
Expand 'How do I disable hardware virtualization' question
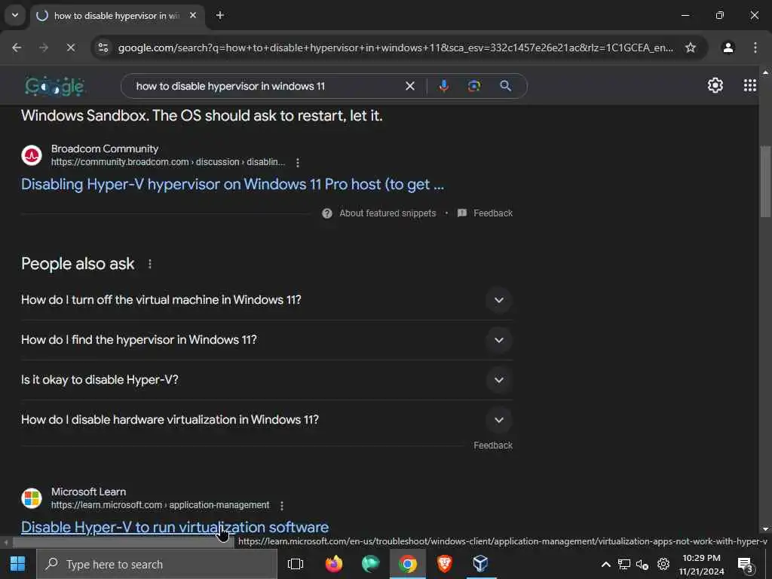point(266,420)
